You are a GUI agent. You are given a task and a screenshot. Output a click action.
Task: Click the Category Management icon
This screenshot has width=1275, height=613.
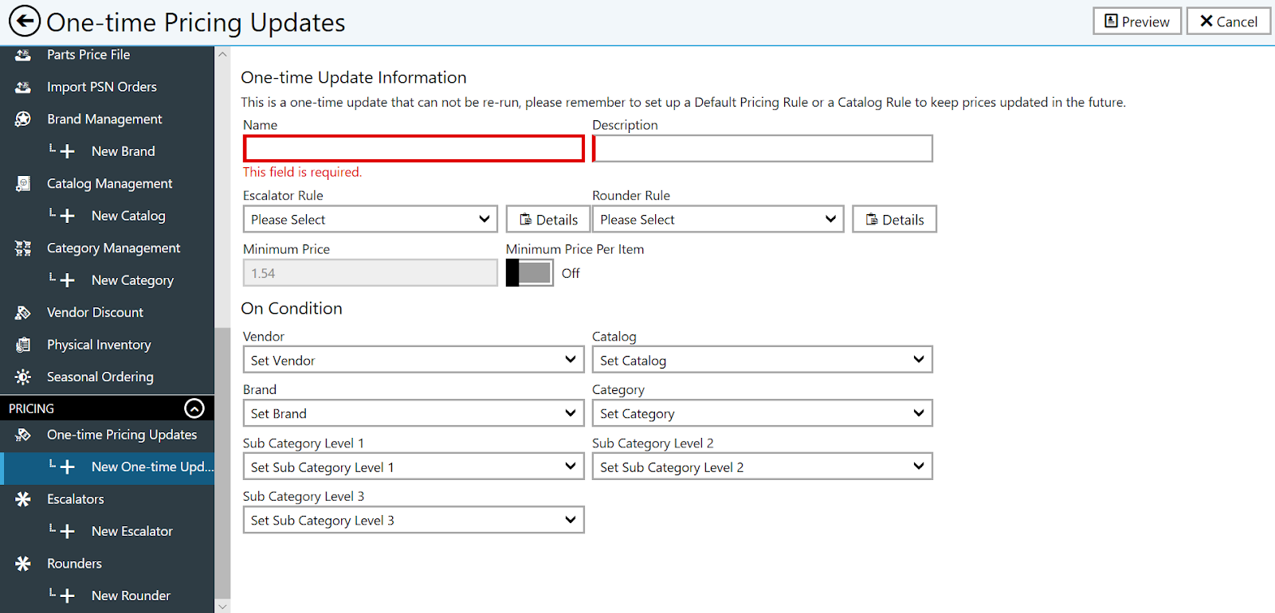point(23,248)
